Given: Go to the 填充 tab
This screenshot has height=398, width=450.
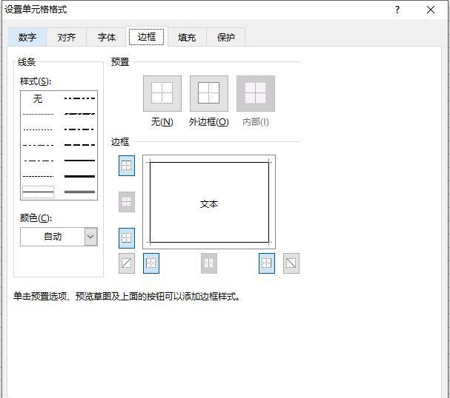Looking at the screenshot, I should pos(187,37).
